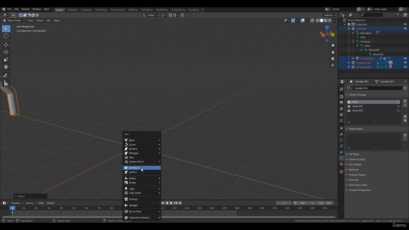
Task: Add a vertex group with plus button
Action: pyautogui.click(x=405, y=101)
